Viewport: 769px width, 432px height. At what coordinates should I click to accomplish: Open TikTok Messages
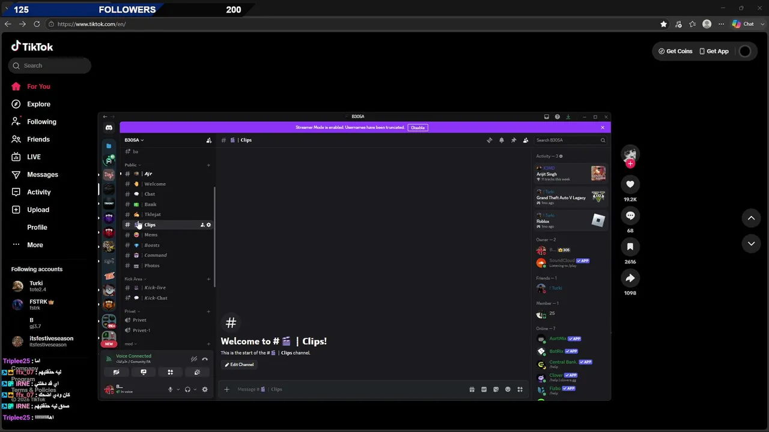(x=42, y=175)
